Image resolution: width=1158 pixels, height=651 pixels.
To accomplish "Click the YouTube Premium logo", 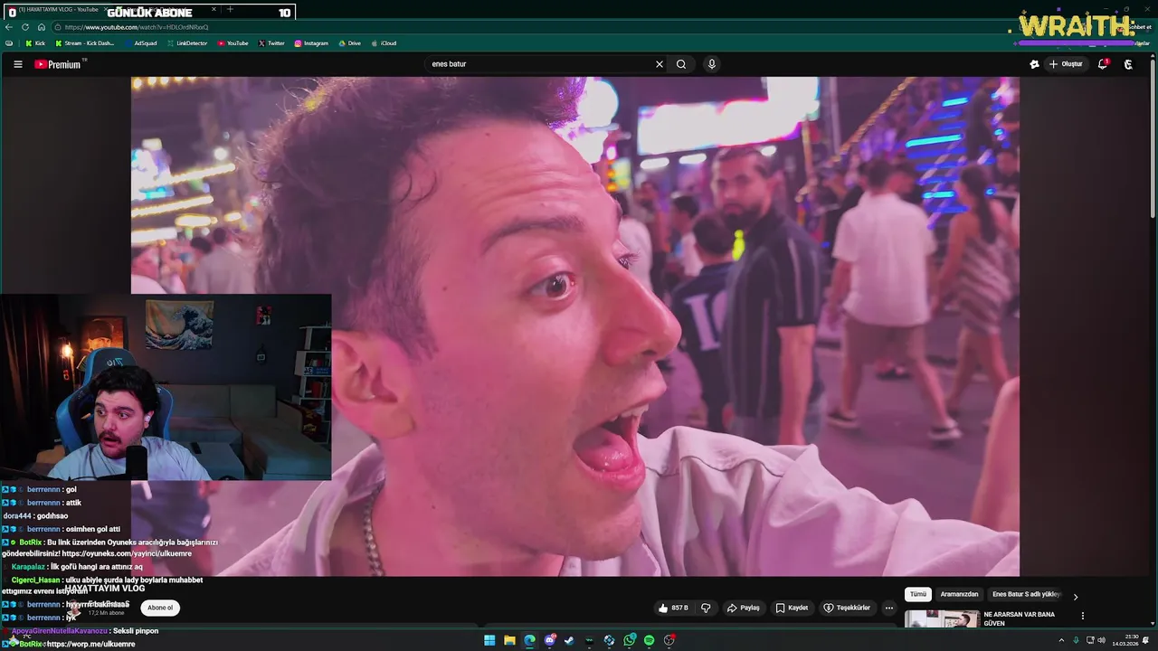I will pos(58,64).
